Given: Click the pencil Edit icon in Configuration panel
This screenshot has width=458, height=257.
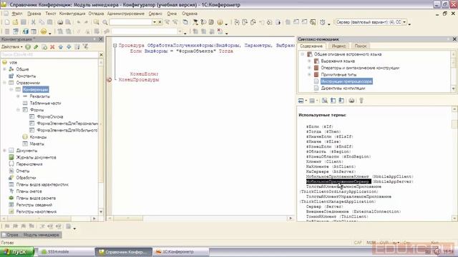Looking at the screenshot, I should (x=36, y=46).
